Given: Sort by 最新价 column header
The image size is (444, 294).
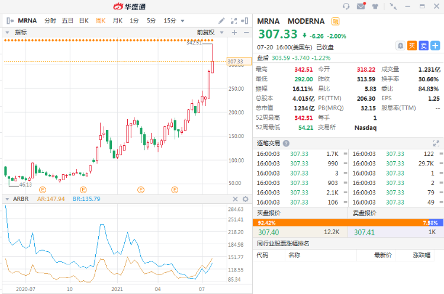Looking at the screenshot, I should point(383,255).
